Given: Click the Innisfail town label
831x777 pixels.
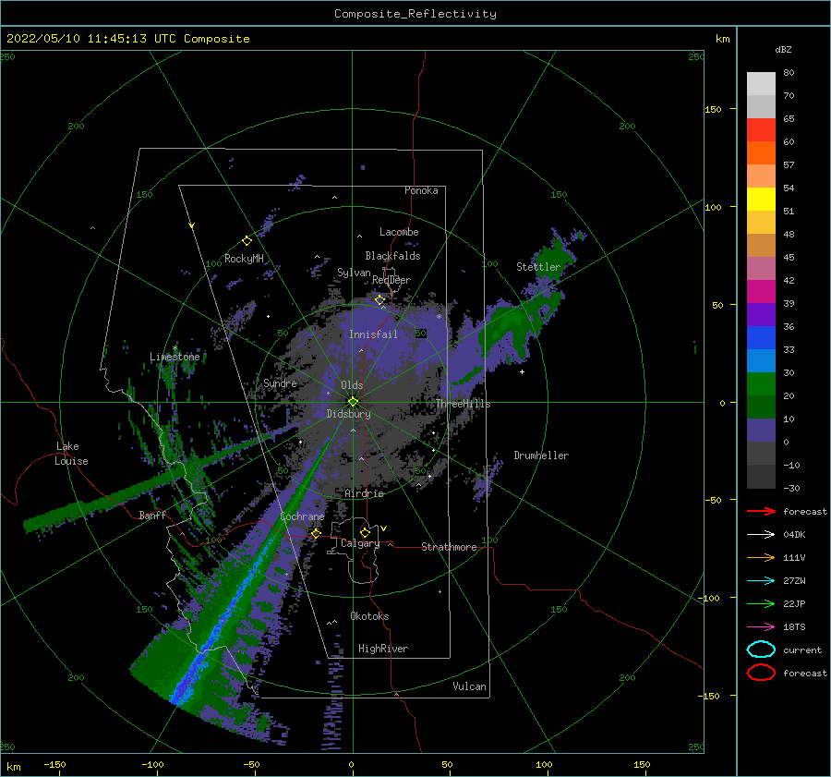Looking at the screenshot, I should [x=373, y=334].
